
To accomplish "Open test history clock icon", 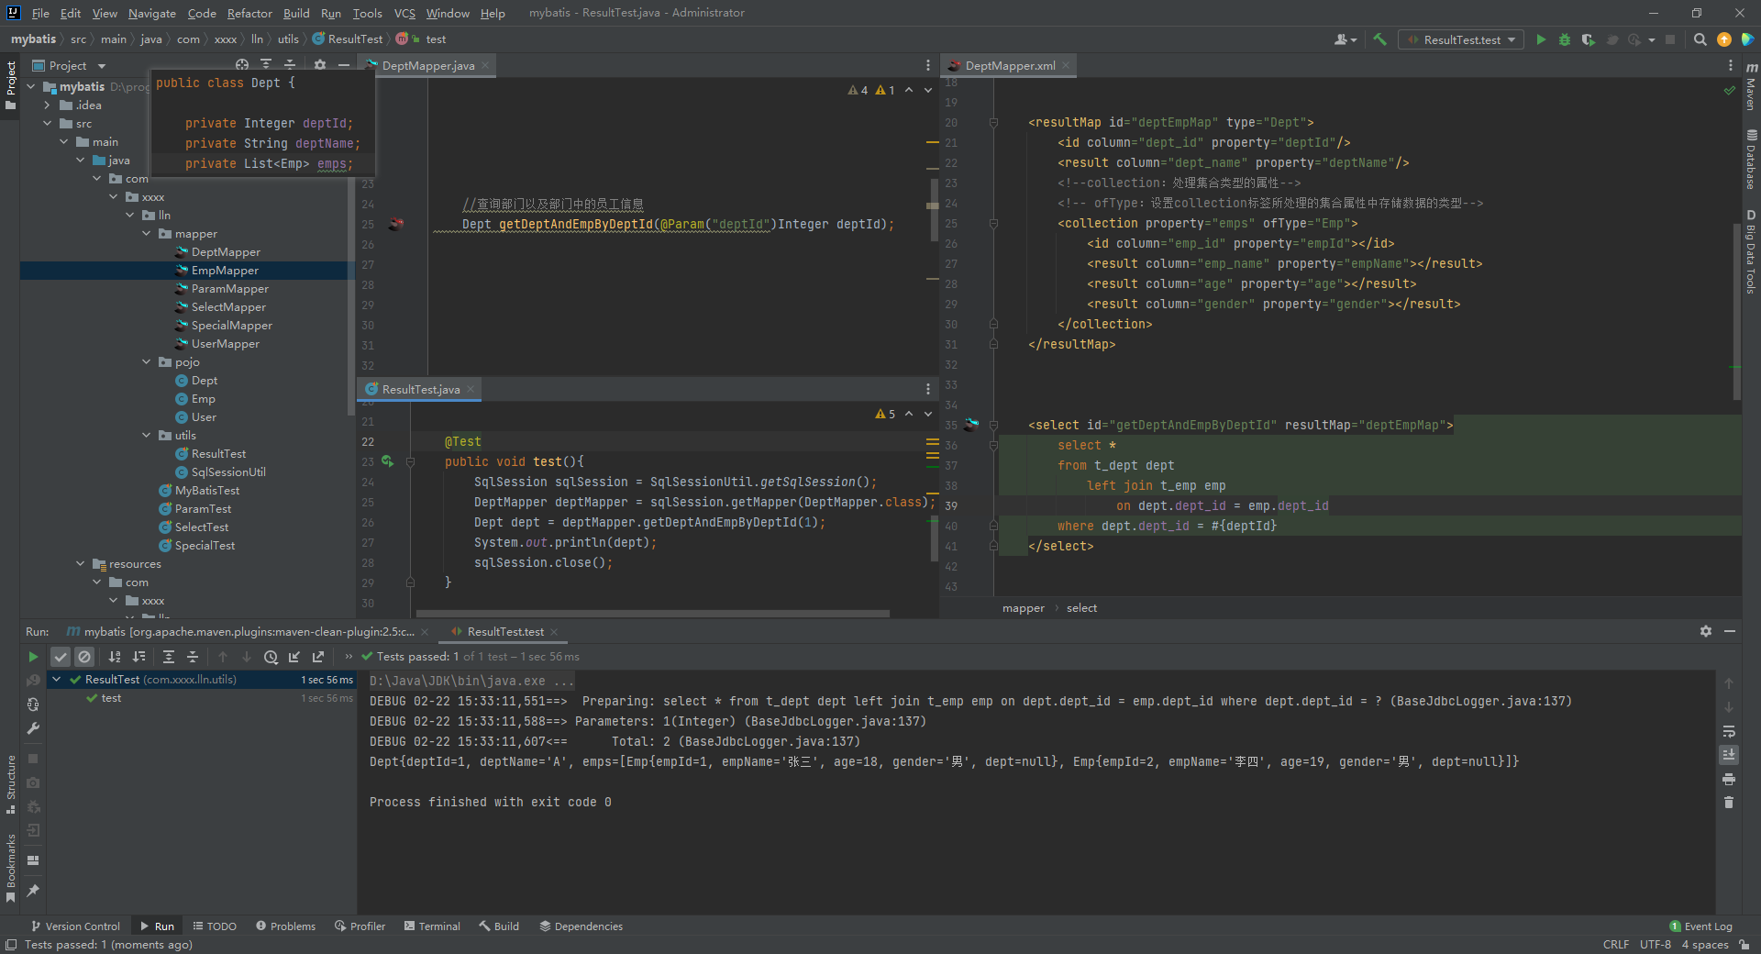I will (x=271, y=657).
